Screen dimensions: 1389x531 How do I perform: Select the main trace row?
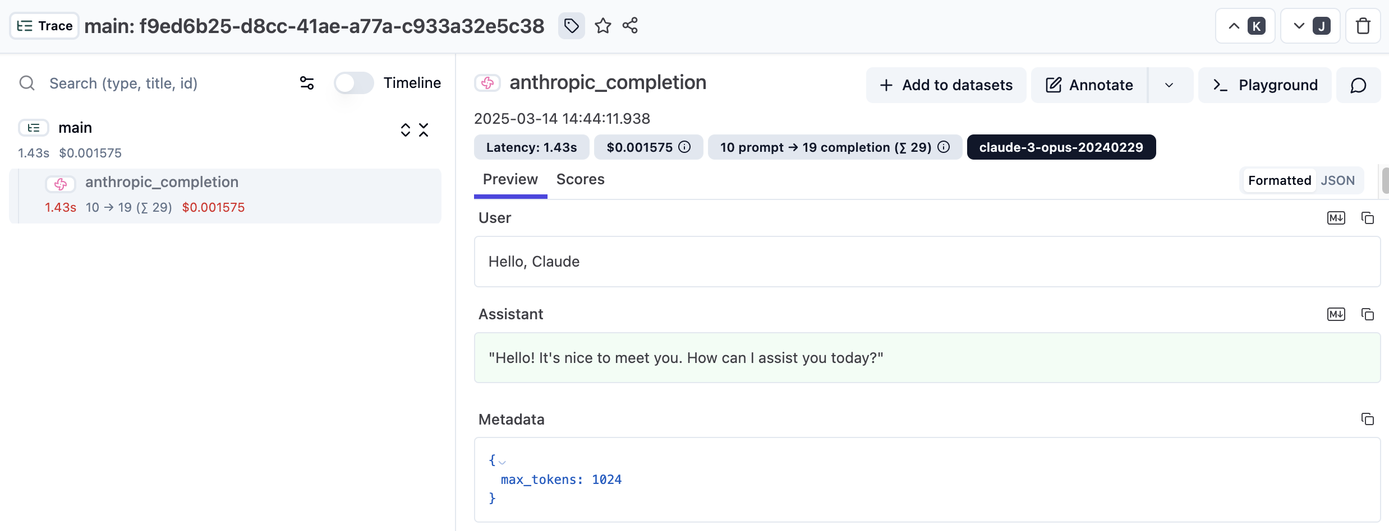pos(224,139)
